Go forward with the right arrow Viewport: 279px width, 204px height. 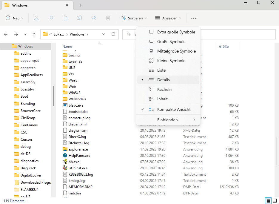(x=16, y=34)
